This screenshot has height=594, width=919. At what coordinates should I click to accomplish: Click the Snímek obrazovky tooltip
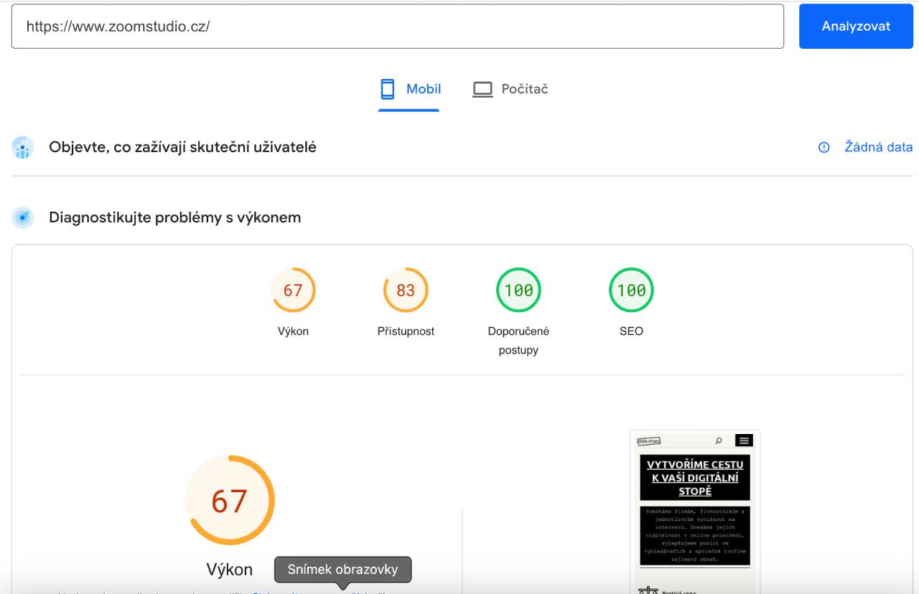tap(342, 570)
